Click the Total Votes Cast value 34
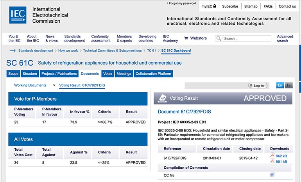The image size is (301, 182). (x=16, y=162)
